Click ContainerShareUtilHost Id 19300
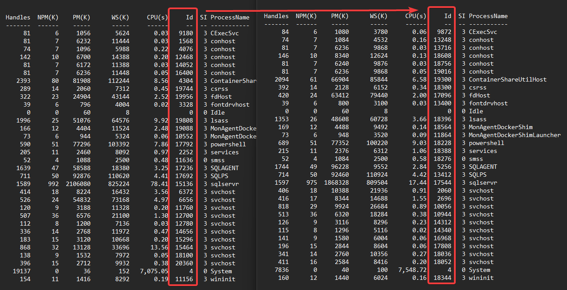Image resolution: width=567 pixels, height=290 pixels. click(442, 79)
